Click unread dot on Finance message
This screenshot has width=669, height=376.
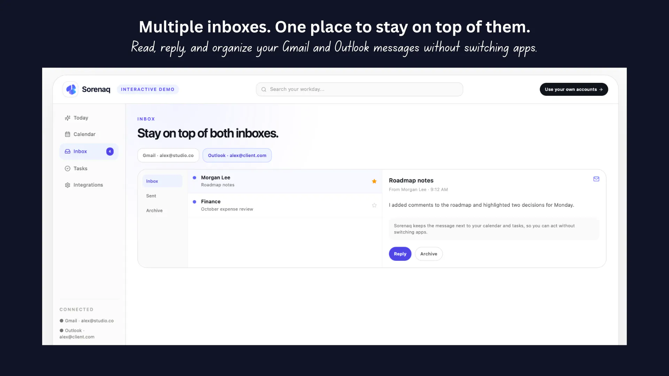[194, 202]
